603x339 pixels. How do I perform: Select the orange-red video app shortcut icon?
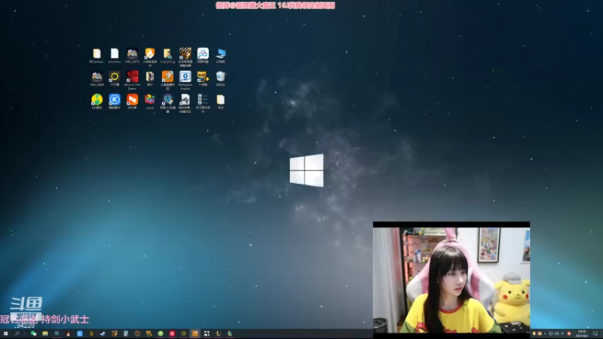(x=133, y=102)
